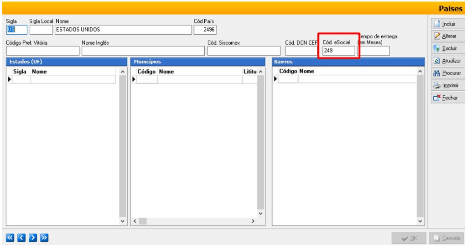Close the window with the Fechar button
The height and width of the screenshot is (246, 467).
coord(446,98)
